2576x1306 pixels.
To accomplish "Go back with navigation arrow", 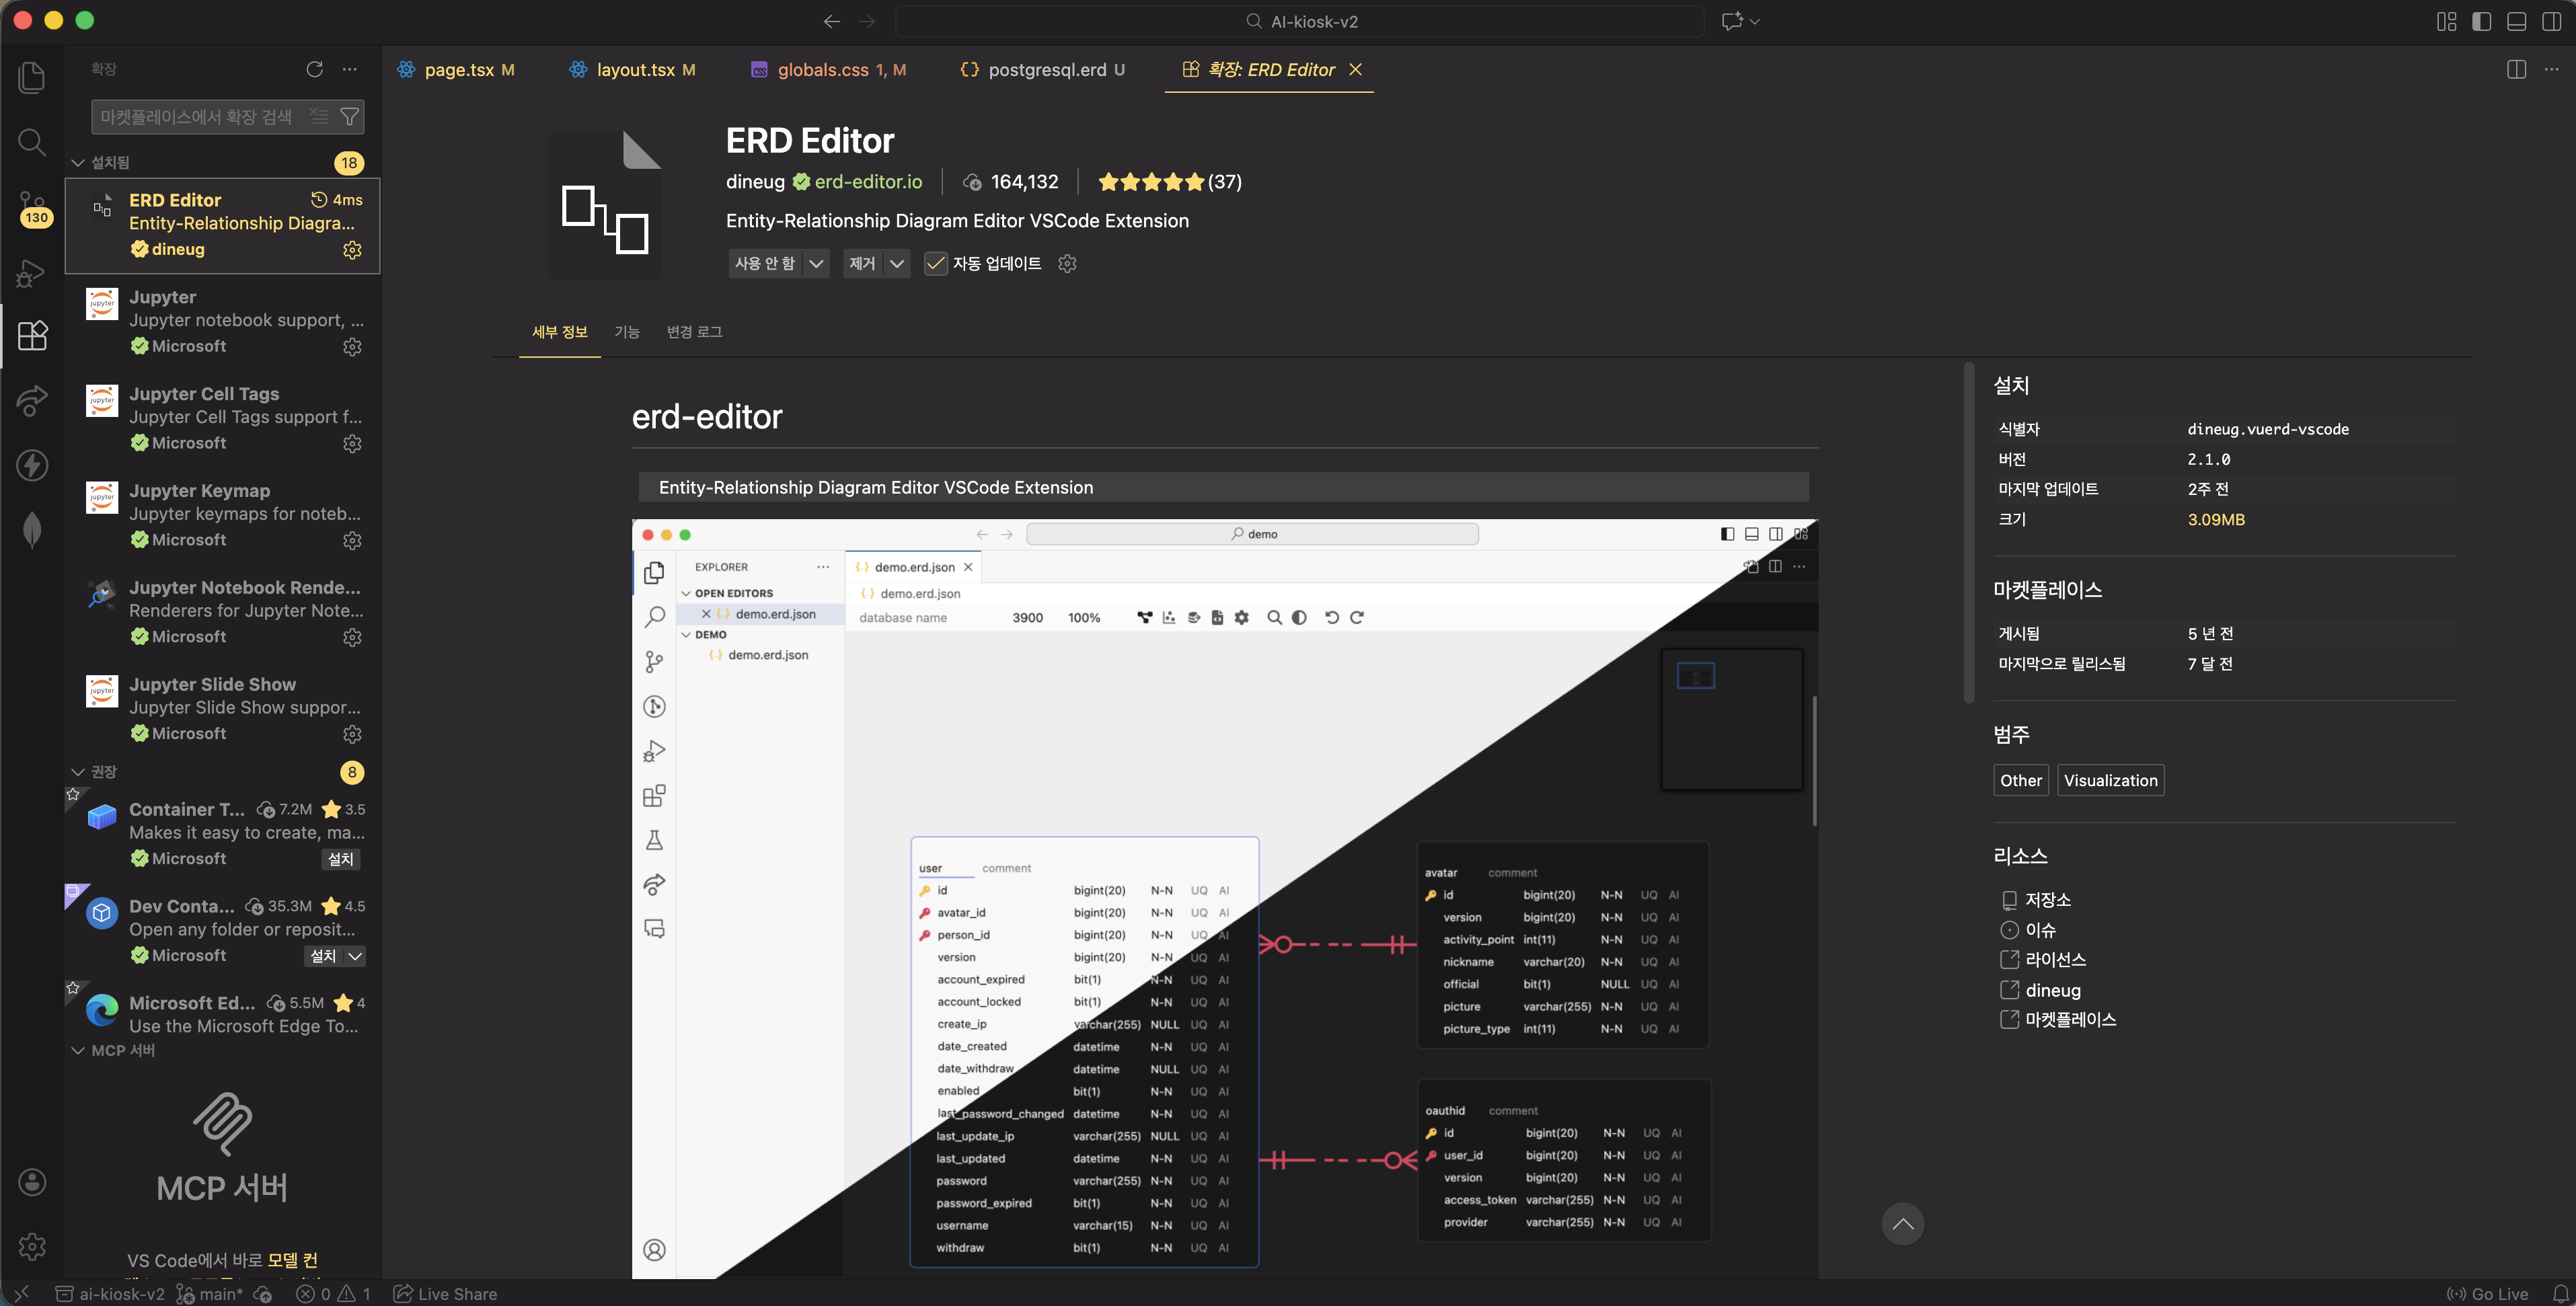I will tap(831, 21).
